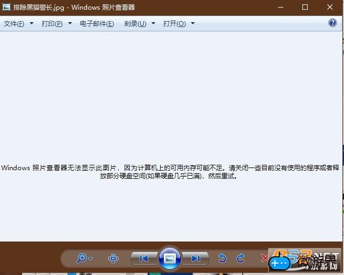Click the 电子邮件(E) menu item
This screenshot has height=275, width=344.
97,23
